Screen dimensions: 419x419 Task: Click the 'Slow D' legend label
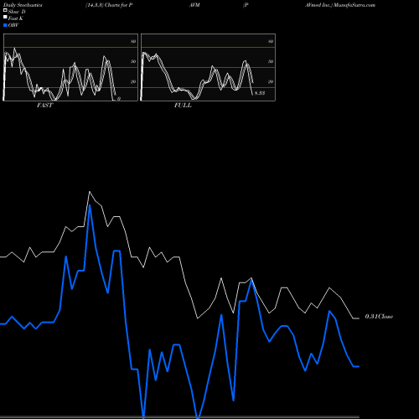tap(17, 12)
